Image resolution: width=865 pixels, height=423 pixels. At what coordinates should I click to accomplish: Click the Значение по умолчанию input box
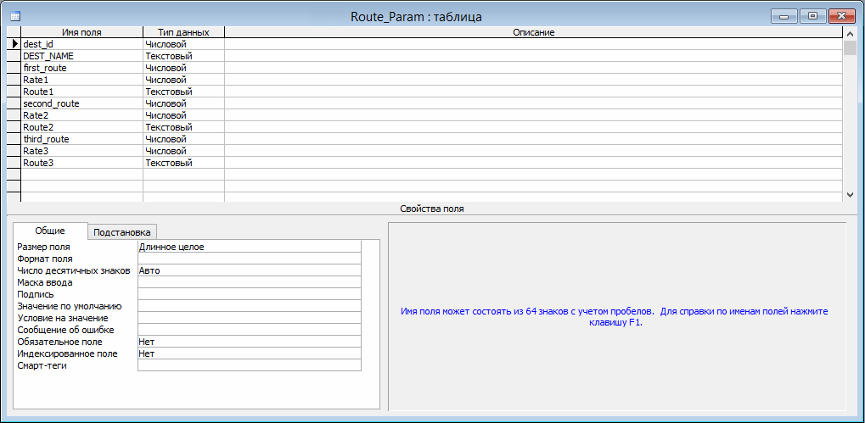249,307
